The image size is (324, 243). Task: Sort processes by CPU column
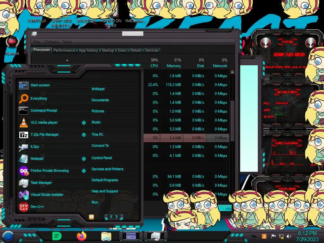(x=154, y=63)
